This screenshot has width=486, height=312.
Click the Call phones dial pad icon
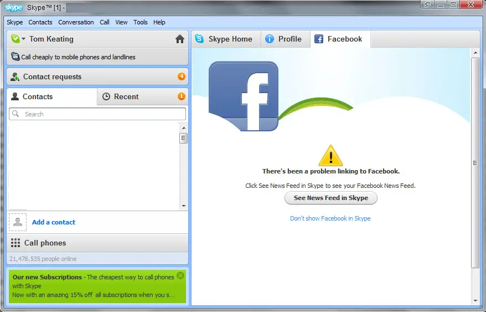[x=15, y=243]
